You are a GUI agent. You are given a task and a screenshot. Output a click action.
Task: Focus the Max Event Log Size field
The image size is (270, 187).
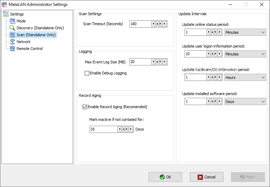141,62
